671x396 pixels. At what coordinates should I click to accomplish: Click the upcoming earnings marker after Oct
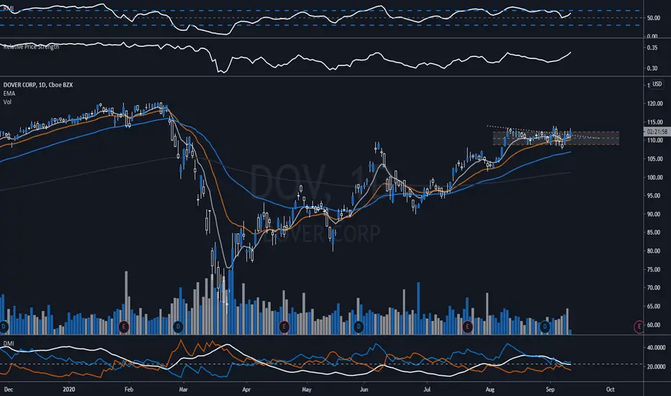coord(639,327)
